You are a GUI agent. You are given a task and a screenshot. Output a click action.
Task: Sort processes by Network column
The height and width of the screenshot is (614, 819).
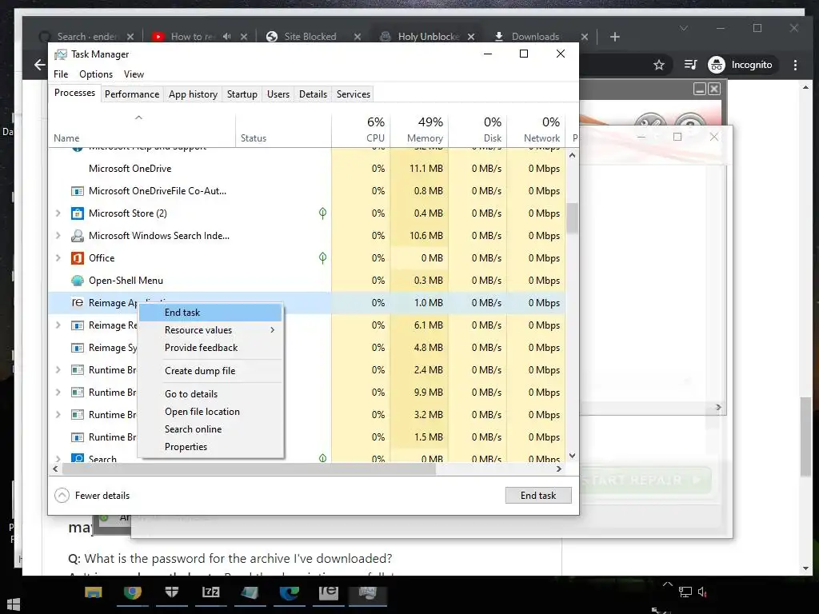pos(537,130)
